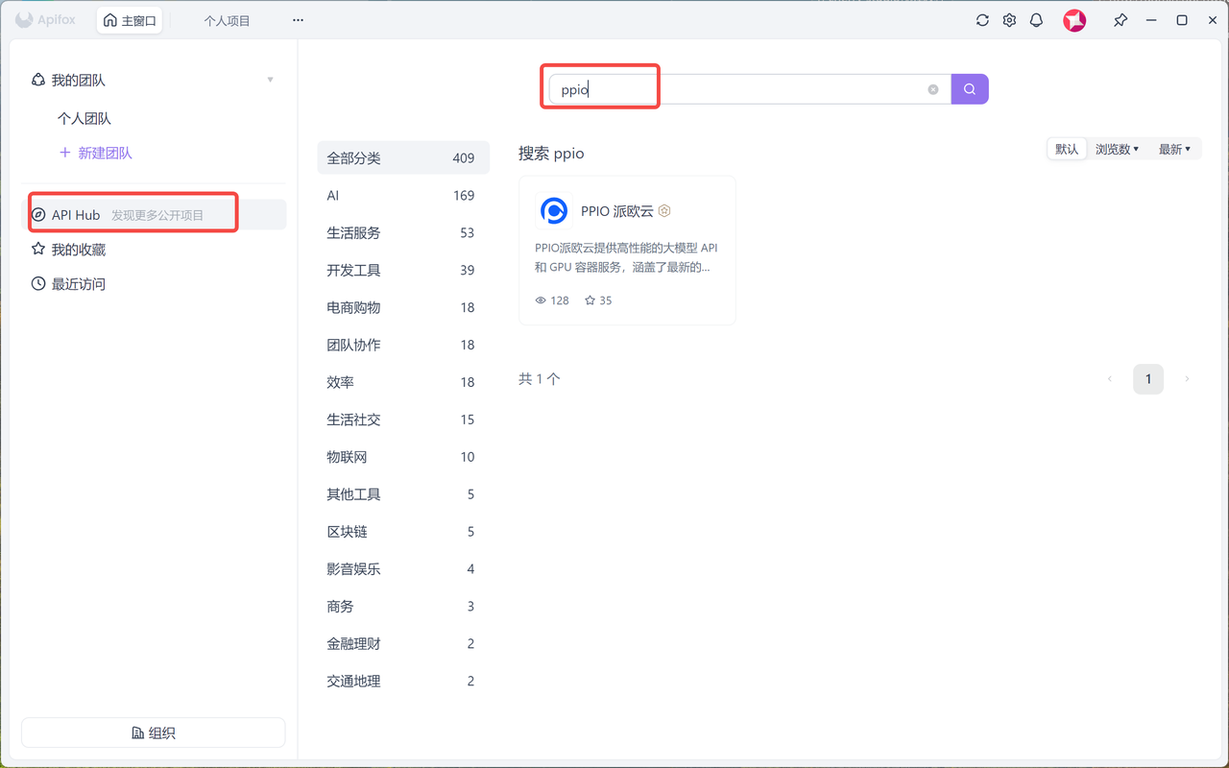Select 个人团队 in sidebar
Viewport: 1229px width, 768px height.
(x=84, y=119)
